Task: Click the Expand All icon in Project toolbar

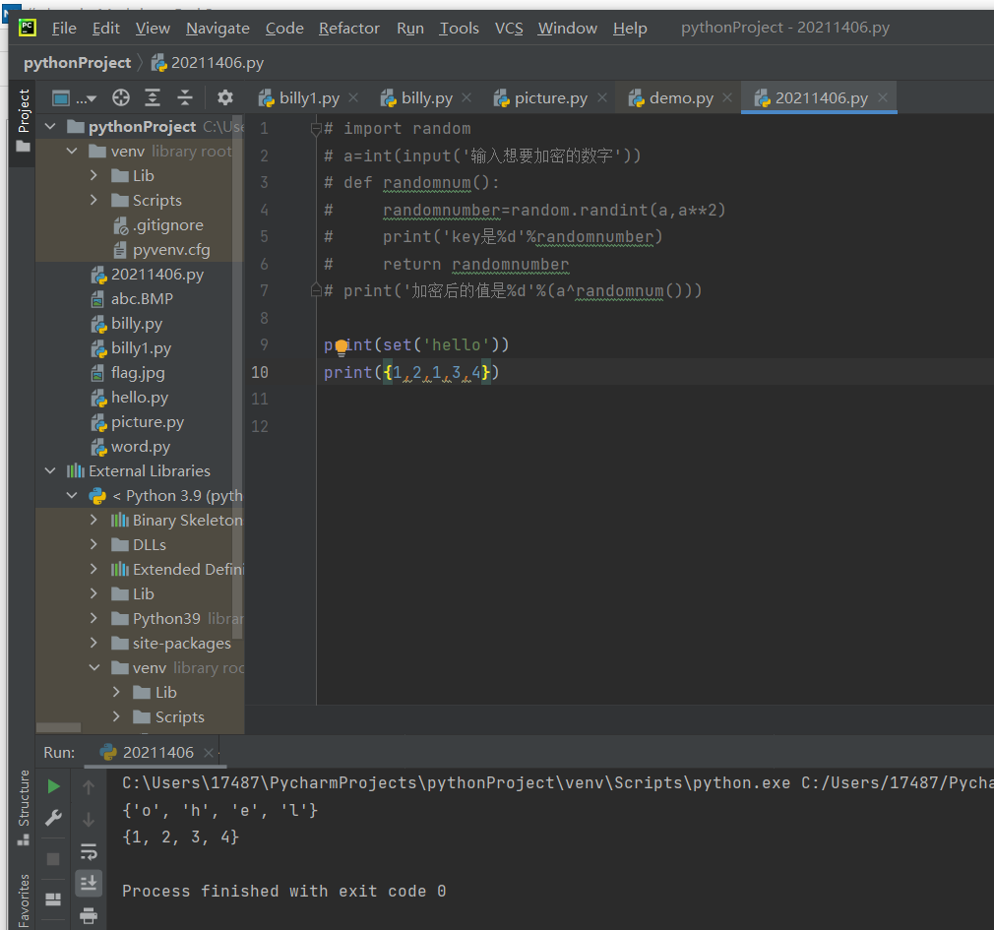Action: click(x=153, y=97)
